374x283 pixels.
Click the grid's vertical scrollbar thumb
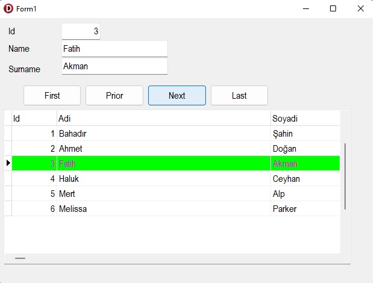[345, 176]
